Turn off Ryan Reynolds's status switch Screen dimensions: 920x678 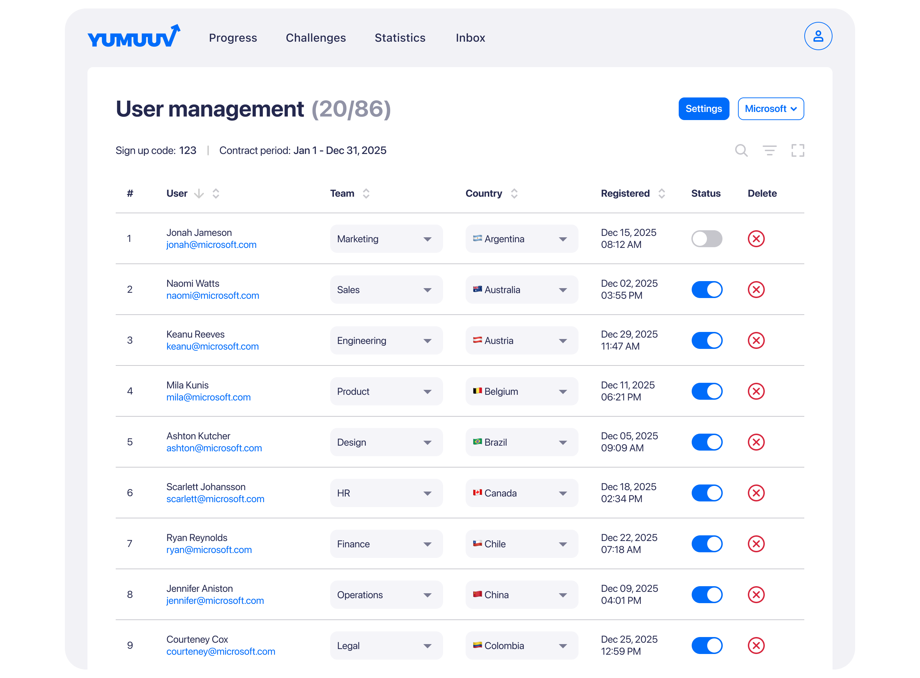click(x=706, y=544)
